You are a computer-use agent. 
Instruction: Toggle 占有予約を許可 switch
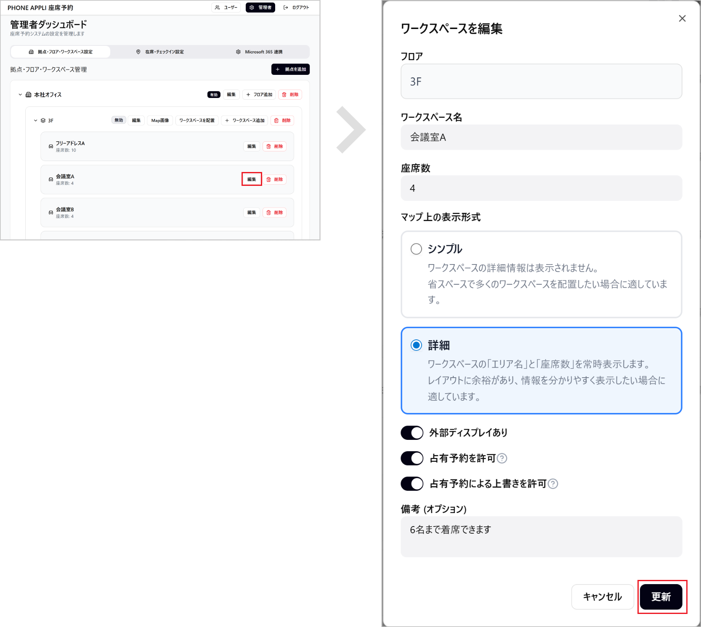pyautogui.click(x=412, y=458)
